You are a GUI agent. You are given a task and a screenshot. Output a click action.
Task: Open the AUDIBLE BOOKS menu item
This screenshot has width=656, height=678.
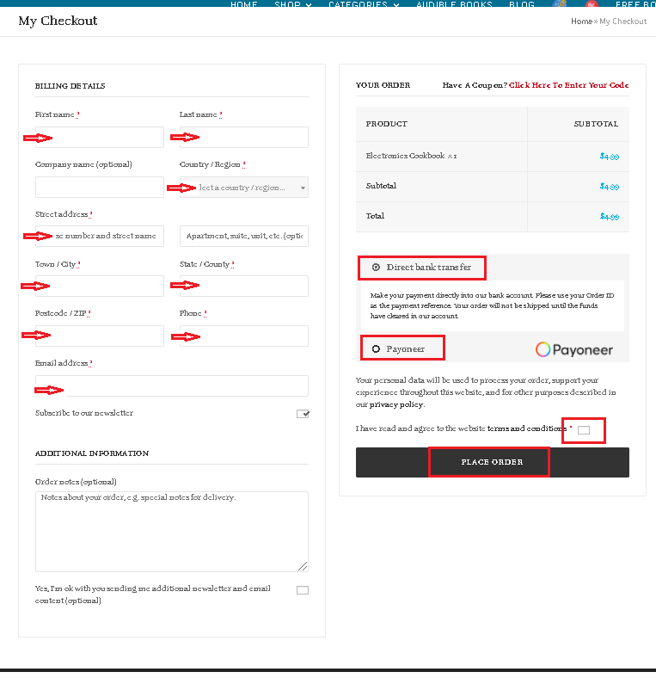click(454, 4)
